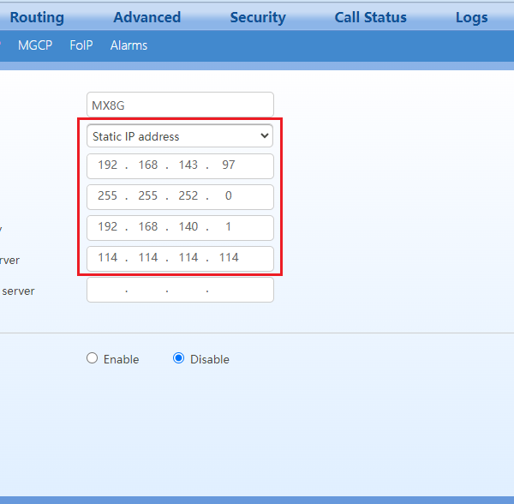
Task: Open the Call Status tab
Action: click(370, 17)
